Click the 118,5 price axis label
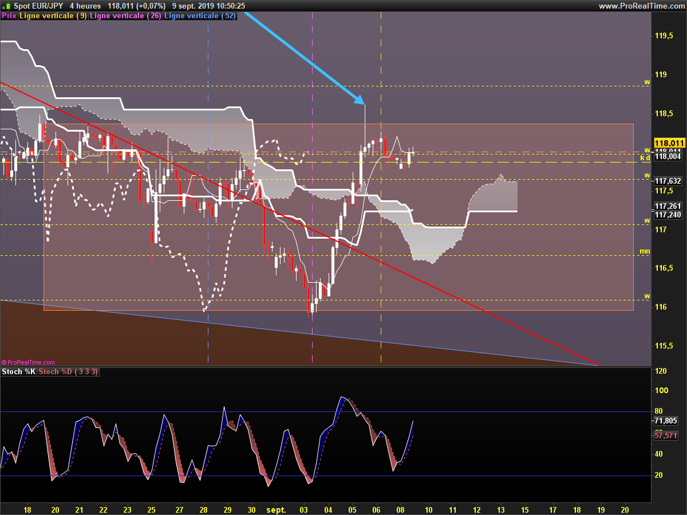The height and width of the screenshot is (515, 687). (x=664, y=114)
